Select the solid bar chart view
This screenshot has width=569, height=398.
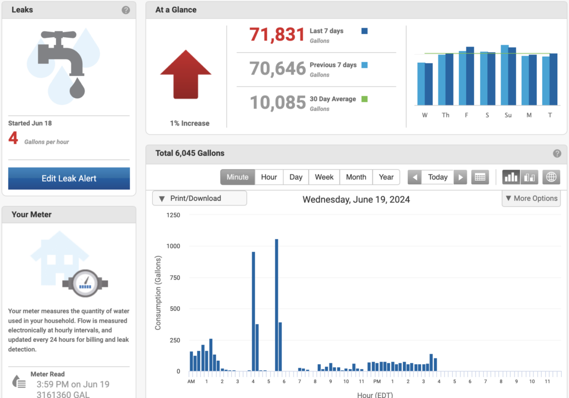click(x=511, y=177)
